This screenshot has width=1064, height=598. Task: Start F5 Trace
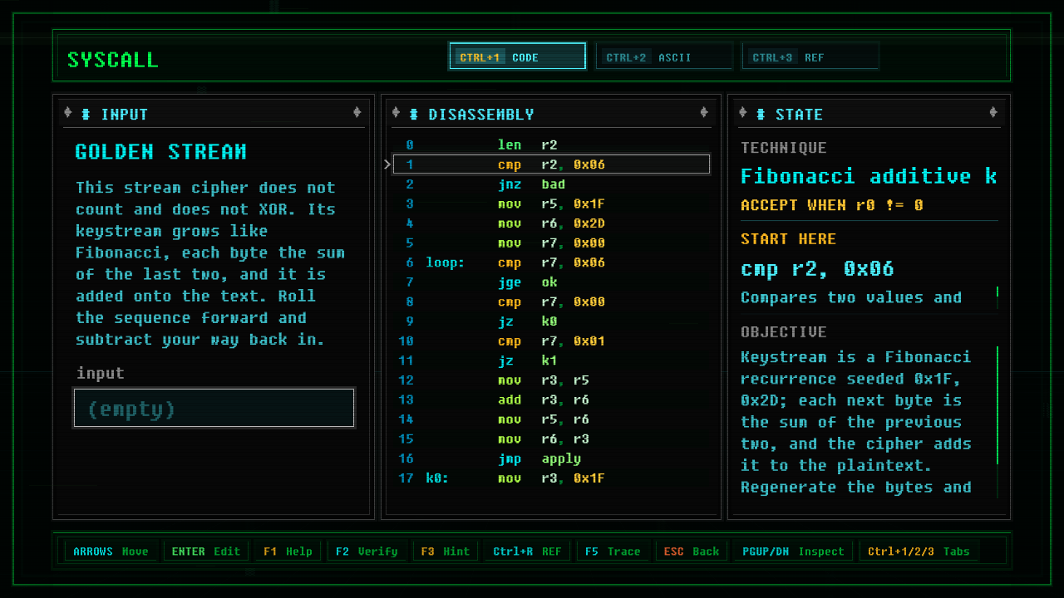pos(613,551)
